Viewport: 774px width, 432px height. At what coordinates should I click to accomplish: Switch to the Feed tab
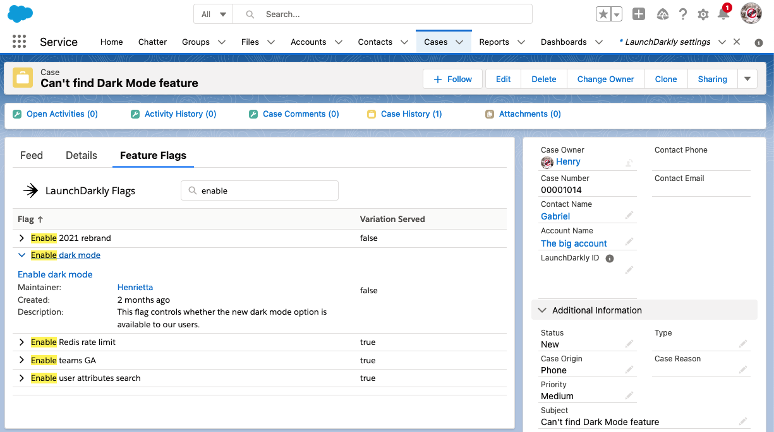click(32, 156)
